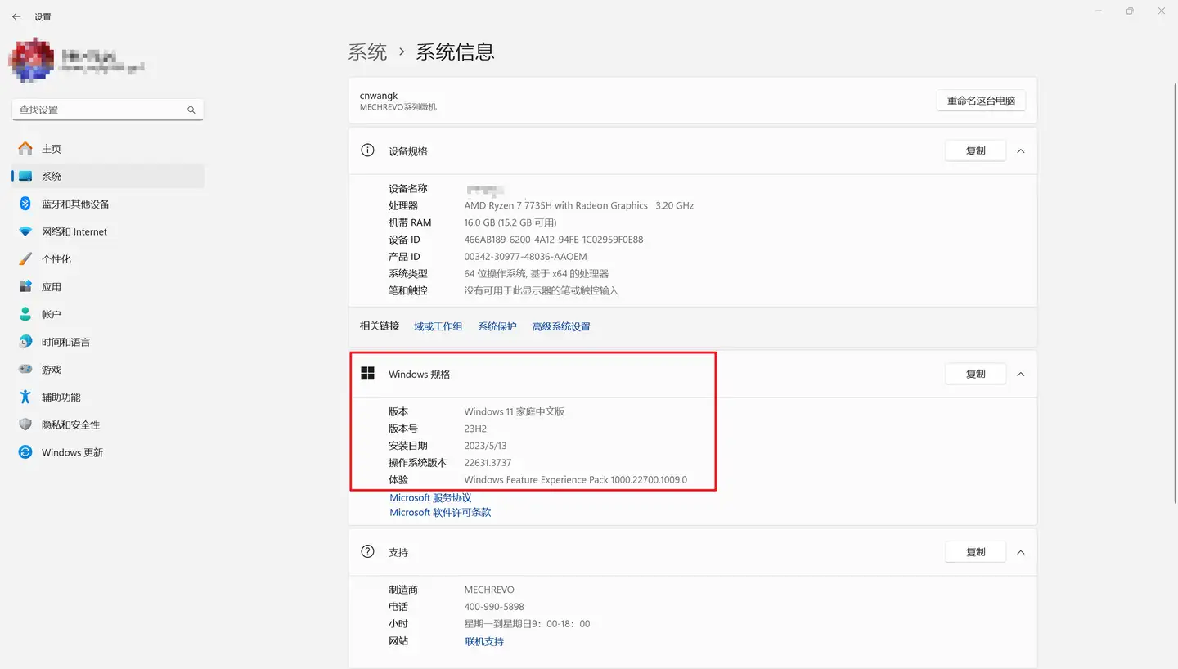
Task: Click the 小时 value 星期一到星期日
Action: (527, 624)
